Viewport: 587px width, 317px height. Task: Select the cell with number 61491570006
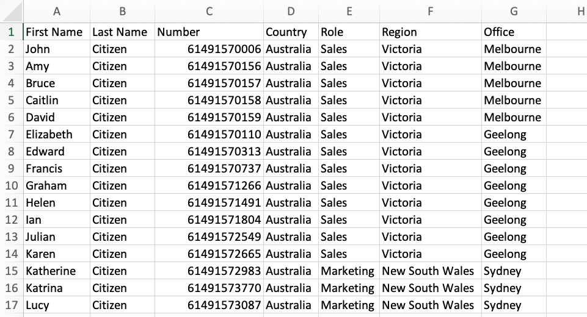(x=209, y=49)
